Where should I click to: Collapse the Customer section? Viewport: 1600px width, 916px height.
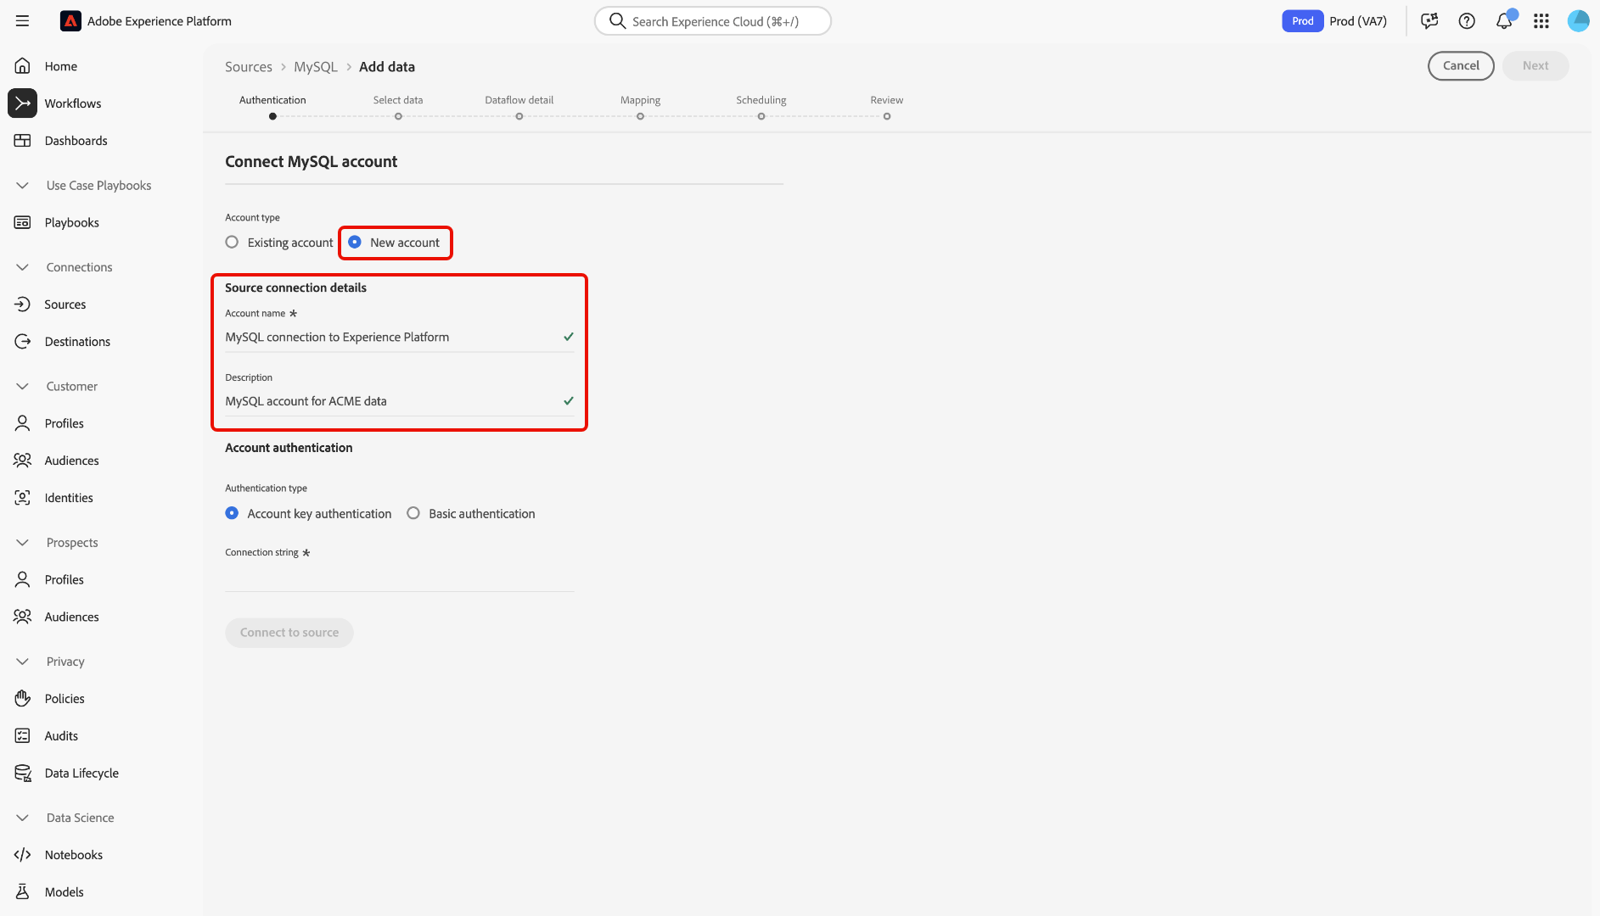[x=23, y=387]
